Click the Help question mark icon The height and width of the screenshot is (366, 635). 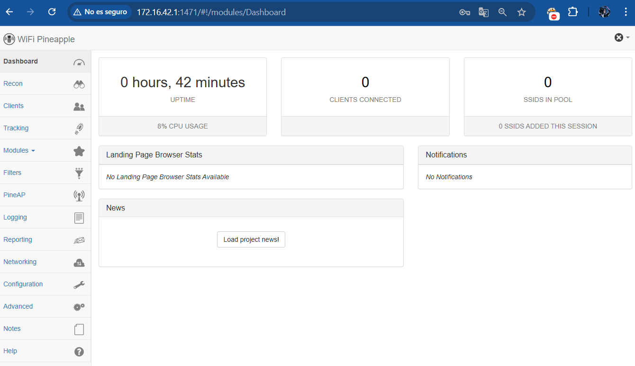pyautogui.click(x=79, y=351)
